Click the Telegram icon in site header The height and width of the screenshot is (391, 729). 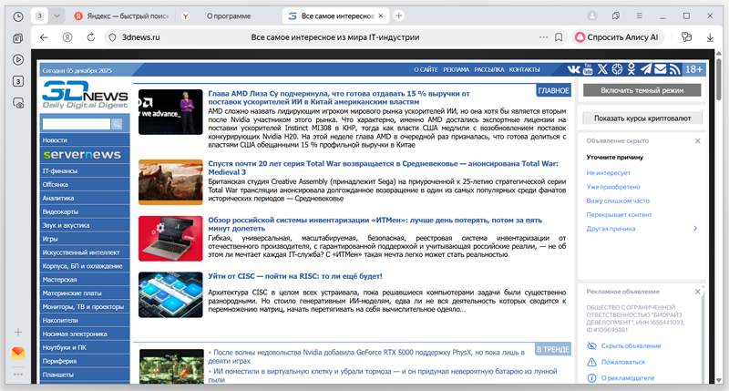click(x=646, y=69)
